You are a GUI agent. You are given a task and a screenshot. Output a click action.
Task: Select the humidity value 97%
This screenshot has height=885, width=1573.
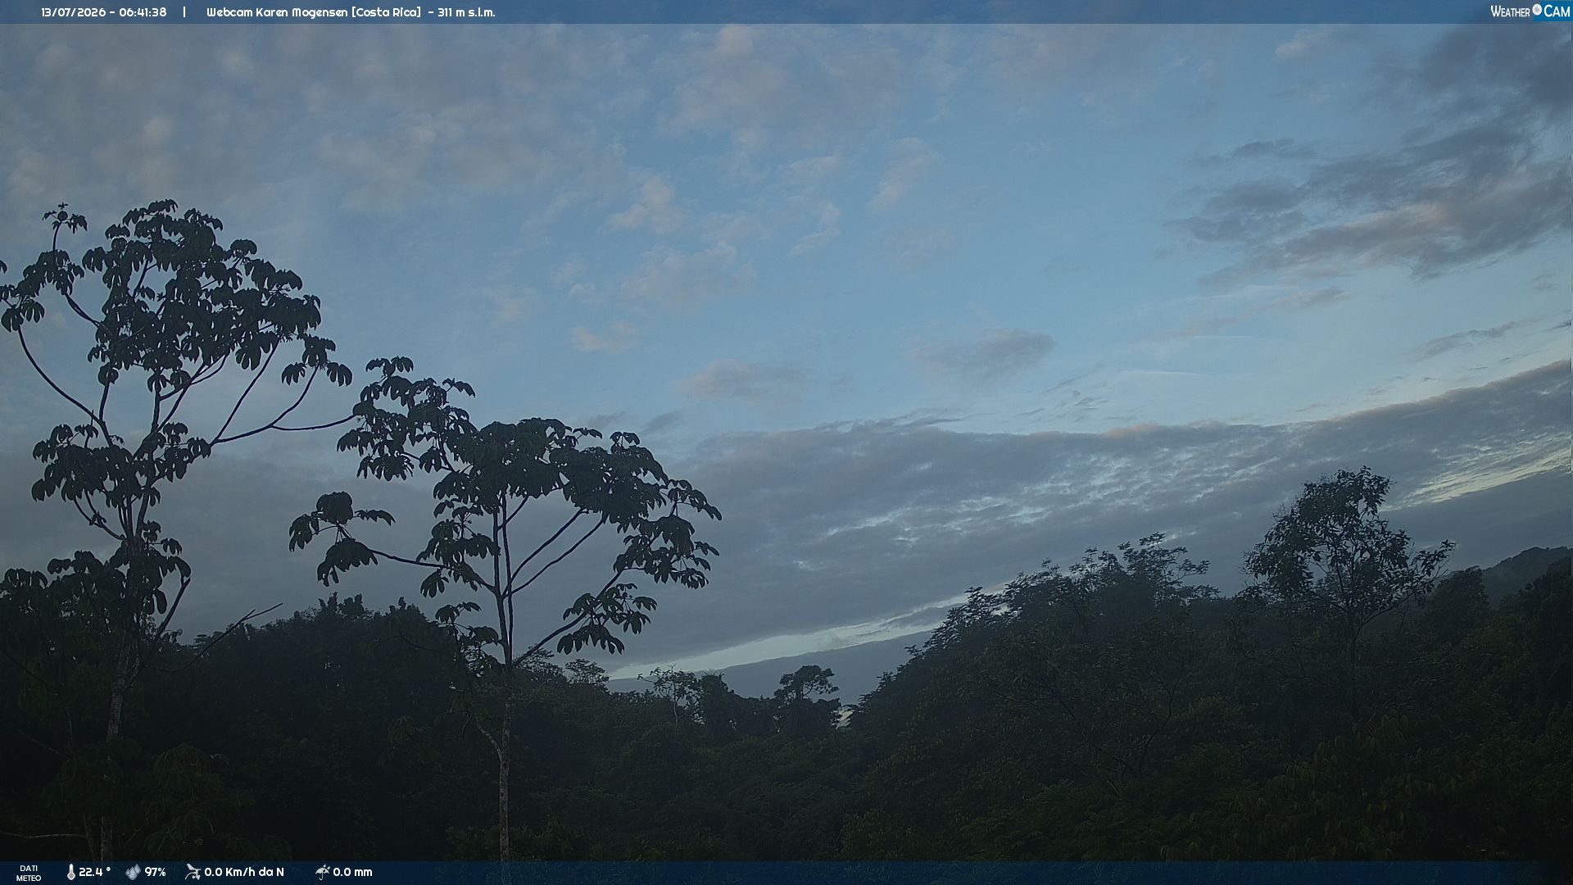156,872
